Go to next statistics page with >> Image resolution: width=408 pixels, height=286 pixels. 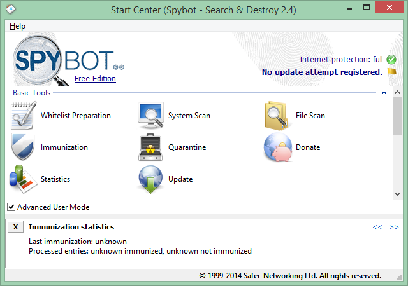tap(394, 227)
